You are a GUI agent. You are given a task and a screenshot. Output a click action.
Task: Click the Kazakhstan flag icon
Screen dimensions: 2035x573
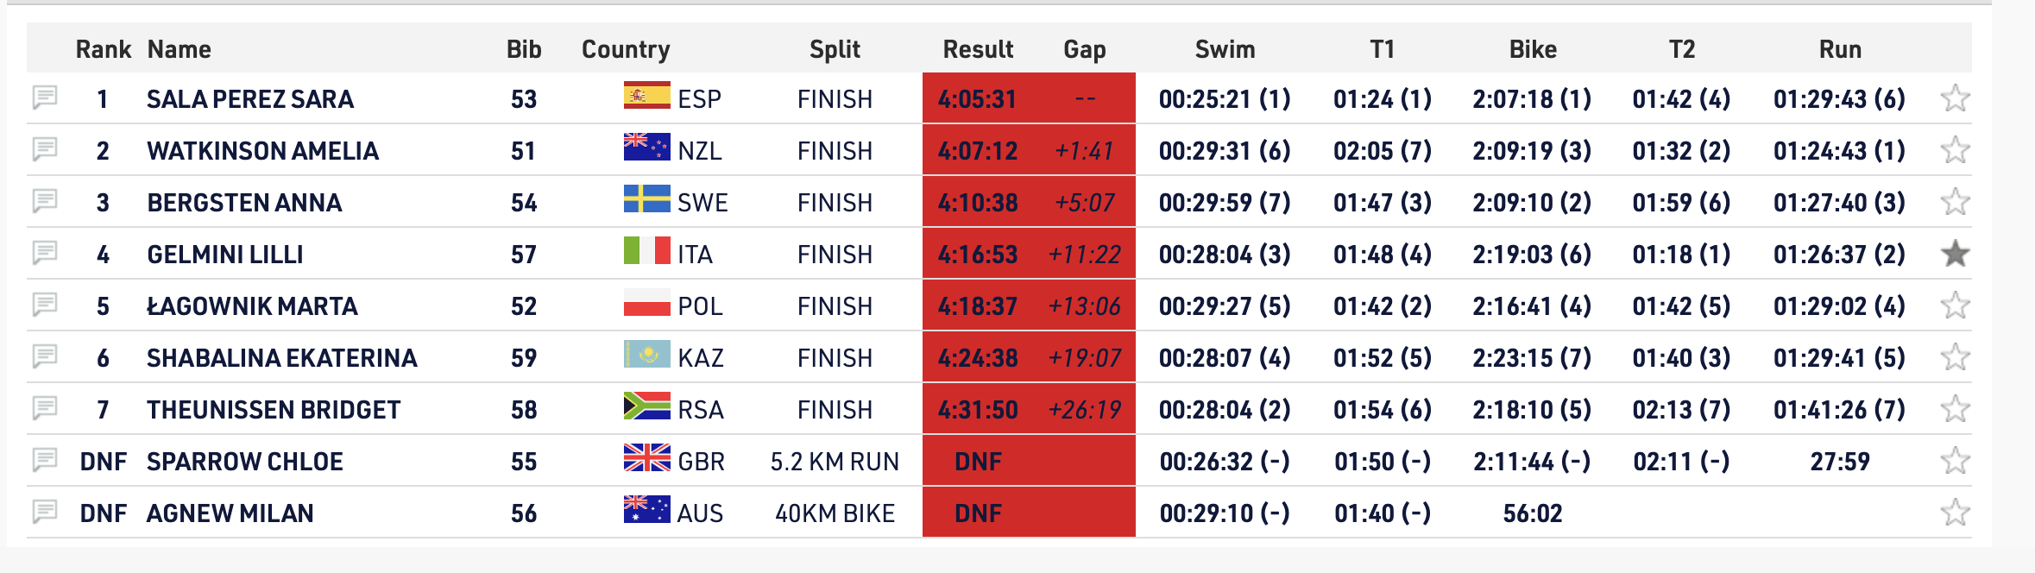(x=646, y=354)
